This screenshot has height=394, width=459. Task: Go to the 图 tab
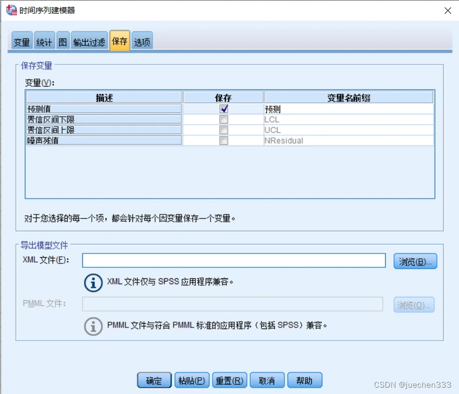(x=63, y=41)
